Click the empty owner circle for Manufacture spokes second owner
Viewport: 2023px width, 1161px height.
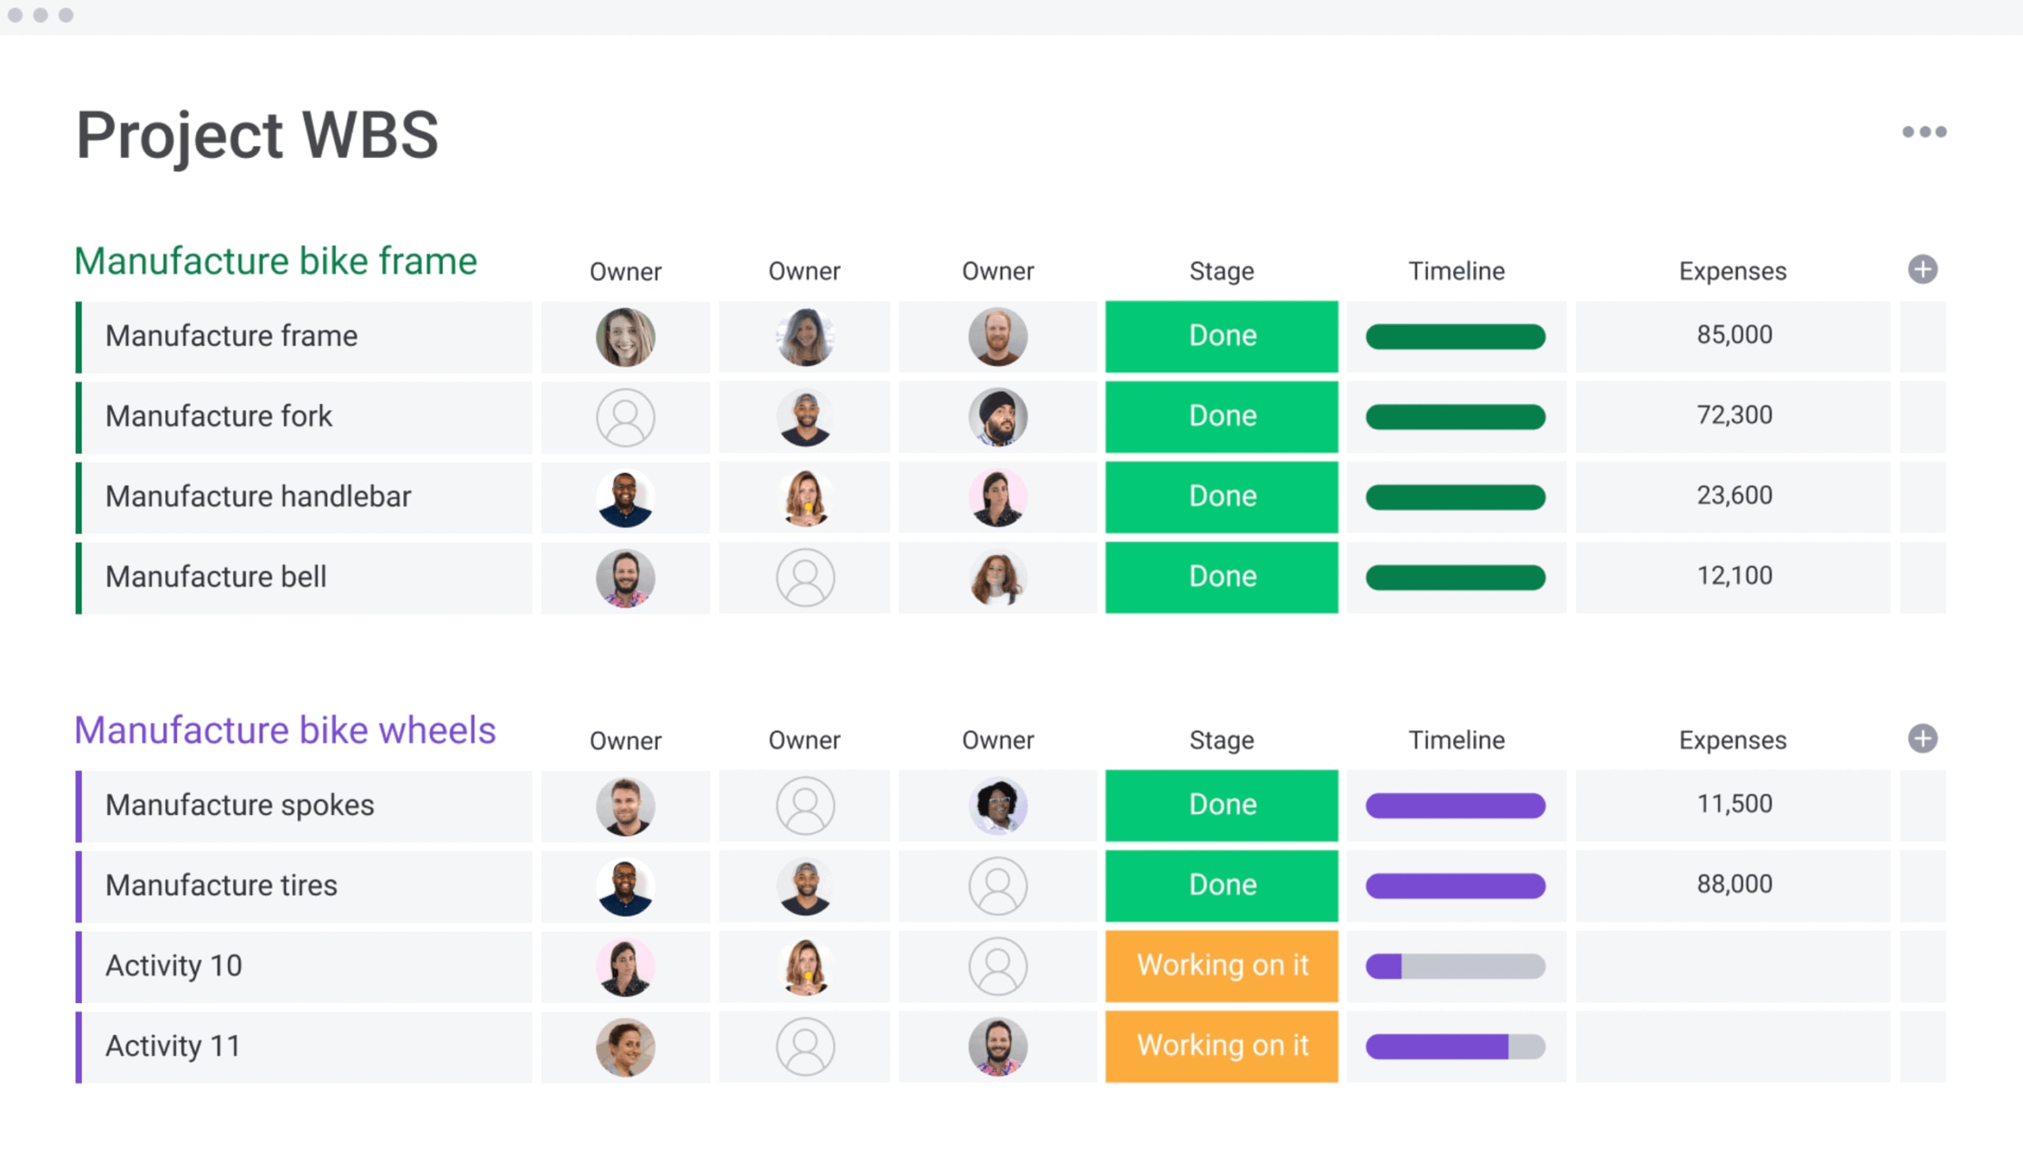tap(804, 806)
